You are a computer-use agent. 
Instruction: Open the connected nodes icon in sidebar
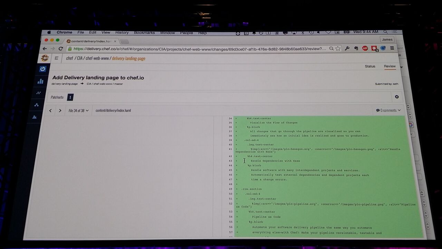point(37,105)
